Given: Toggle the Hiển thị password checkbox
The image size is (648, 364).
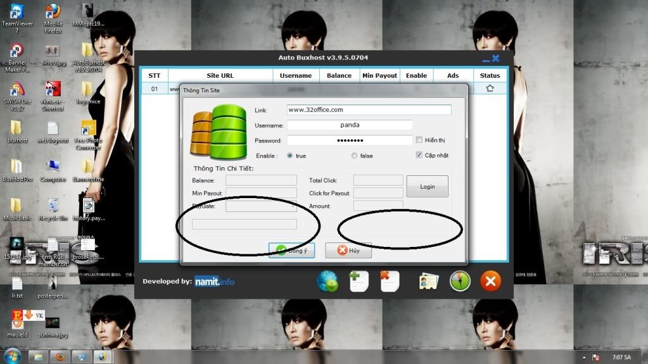Looking at the screenshot, I should [x=419, y=140].
